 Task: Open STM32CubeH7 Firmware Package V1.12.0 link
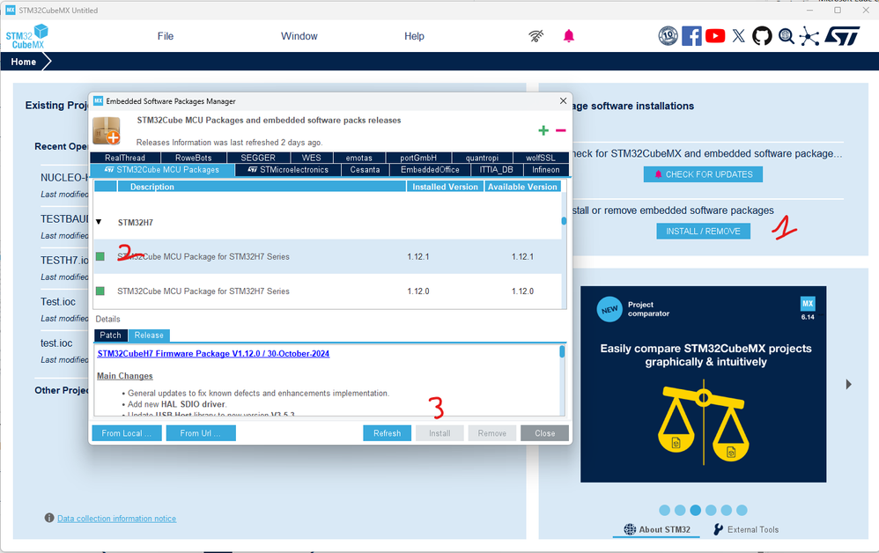[x=213, y=353]
